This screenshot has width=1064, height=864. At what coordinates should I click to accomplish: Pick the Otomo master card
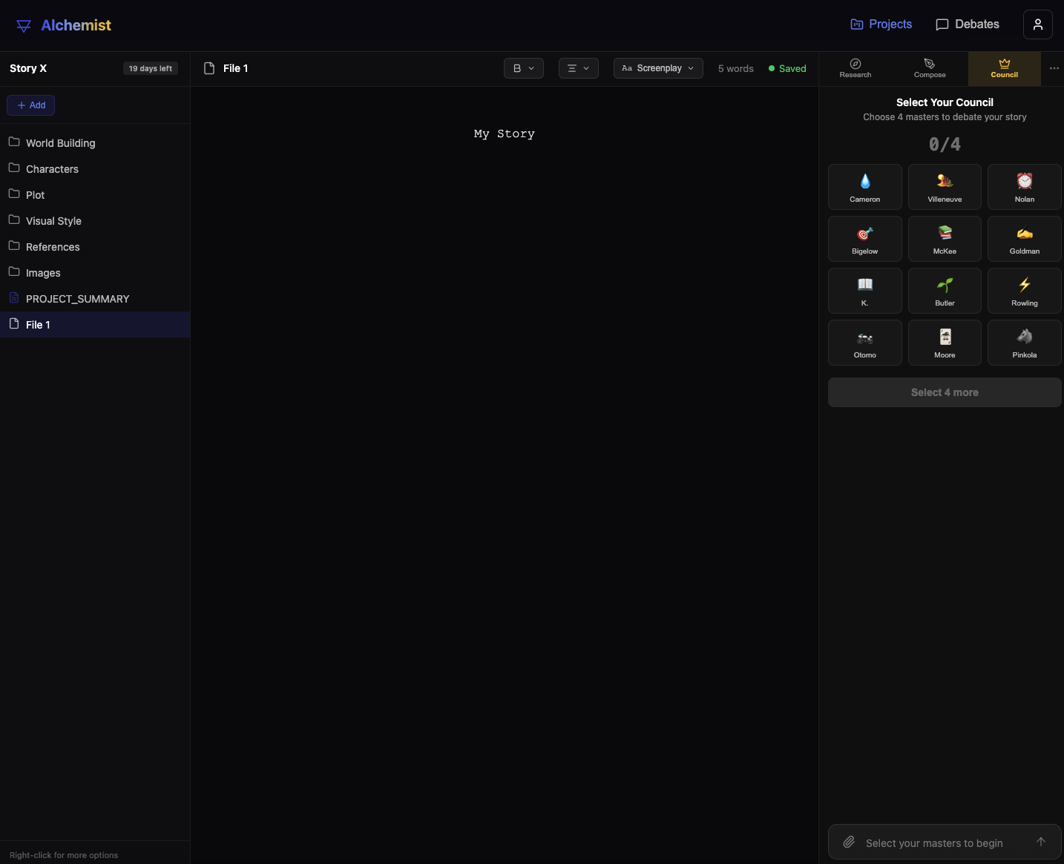[864, 343]
